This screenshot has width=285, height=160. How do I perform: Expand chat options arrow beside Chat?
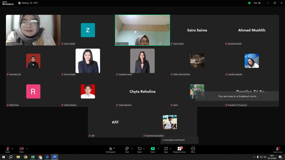point(132,148)
